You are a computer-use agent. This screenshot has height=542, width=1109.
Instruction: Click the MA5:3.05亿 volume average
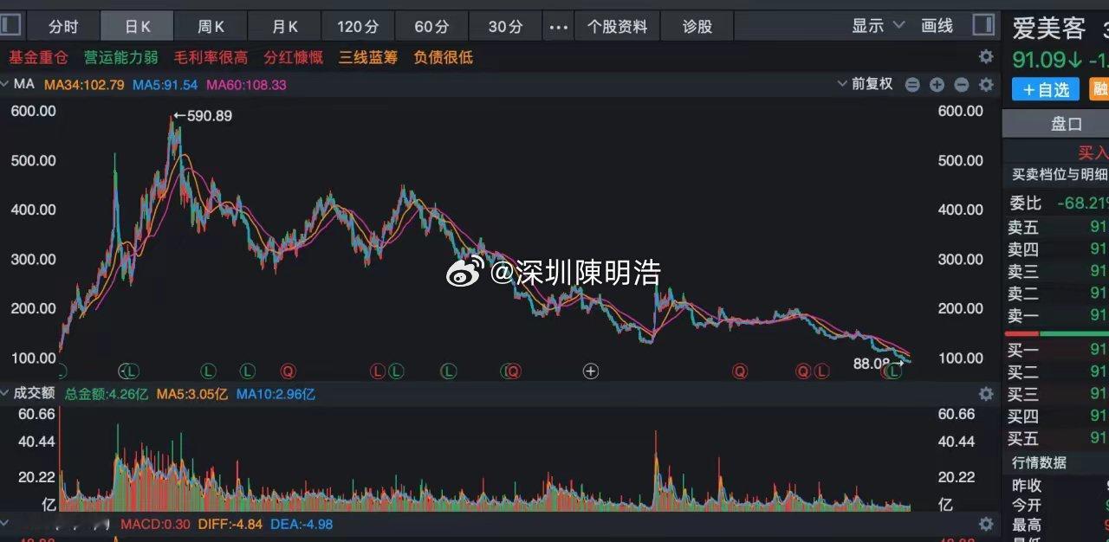(x=192, y=394)
